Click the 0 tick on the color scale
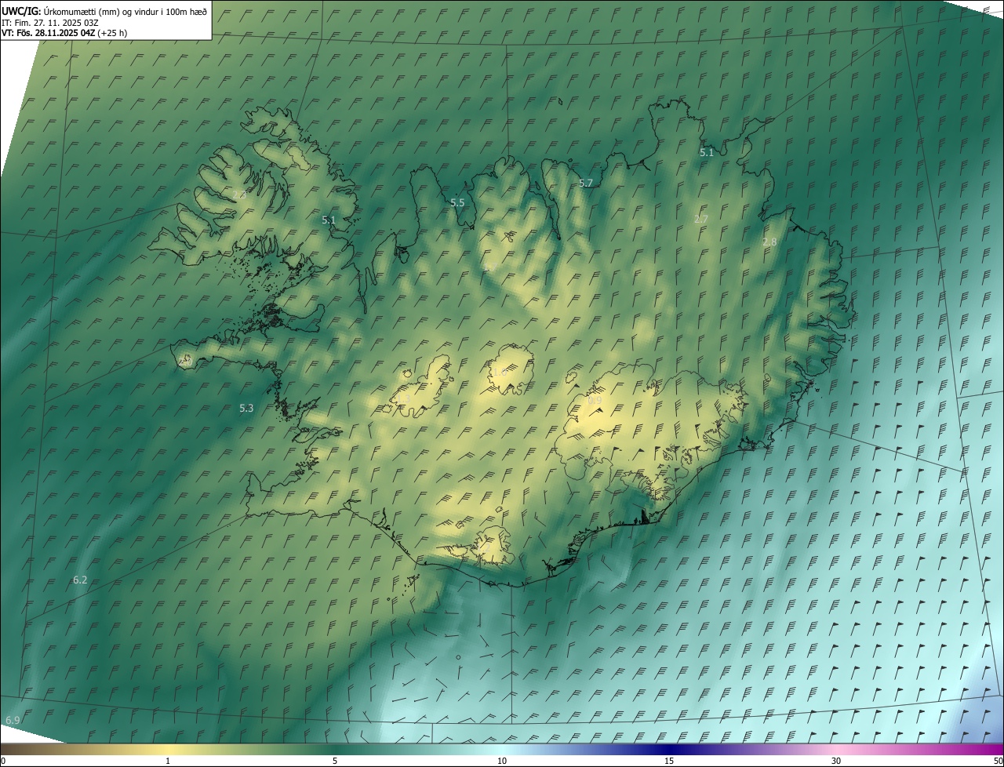Image resolution: width=1004 pixels, height=767 pixels. (x=3, y=761)
